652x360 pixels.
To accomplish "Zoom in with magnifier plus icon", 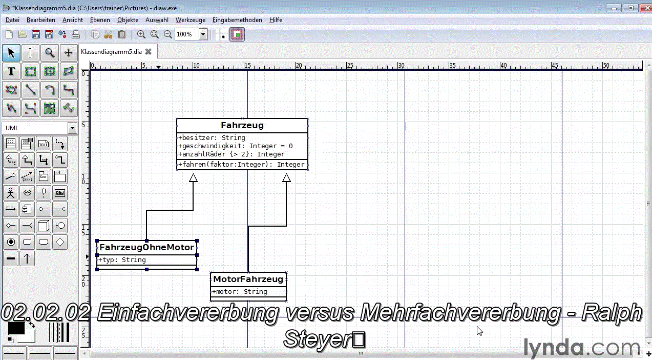I will point(141,34).
